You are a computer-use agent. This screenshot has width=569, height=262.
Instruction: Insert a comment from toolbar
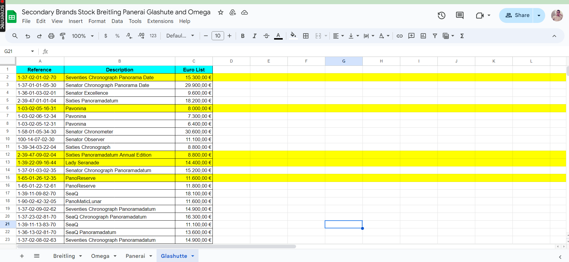(411, 36)
